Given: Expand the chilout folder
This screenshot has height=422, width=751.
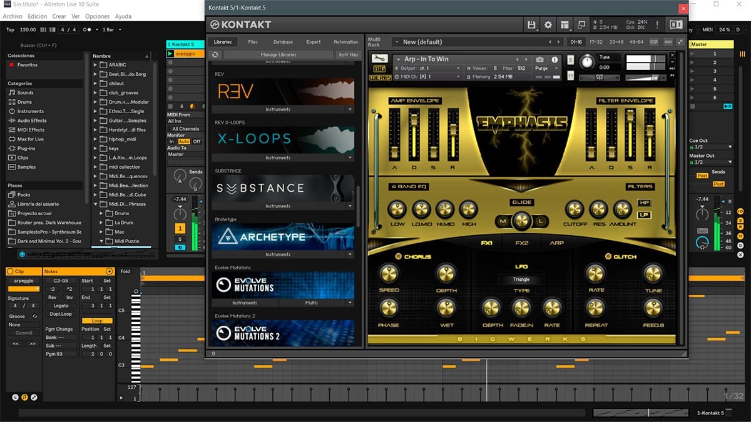Looking at the screenshot, I should click(96, 83).
